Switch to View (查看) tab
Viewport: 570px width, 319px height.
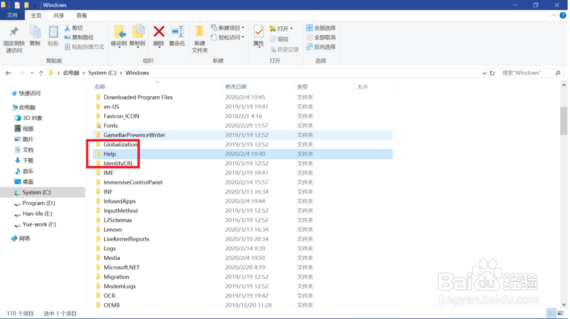82,15
